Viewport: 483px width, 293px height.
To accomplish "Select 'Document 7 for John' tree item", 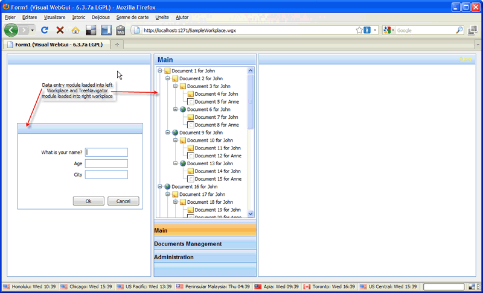I will tap(216, 117).
